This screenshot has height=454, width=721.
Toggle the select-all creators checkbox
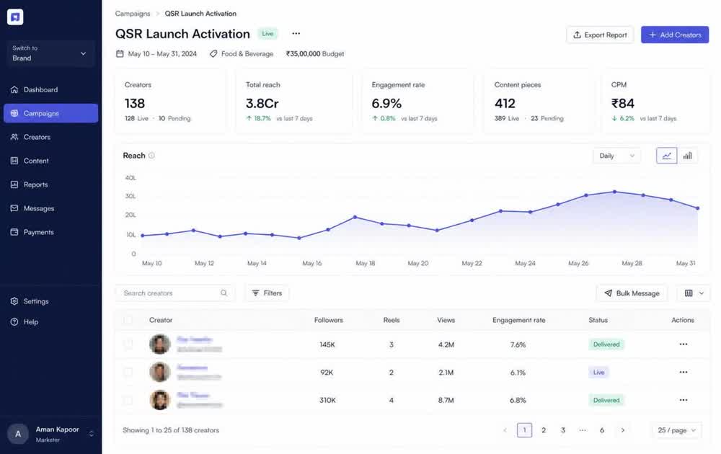click(x=128, y=320)
